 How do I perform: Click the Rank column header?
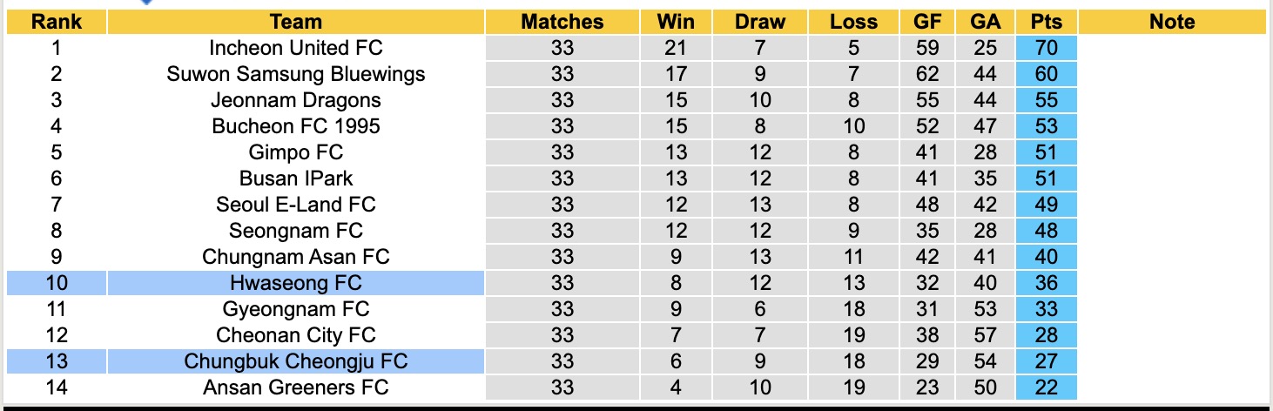56,22
